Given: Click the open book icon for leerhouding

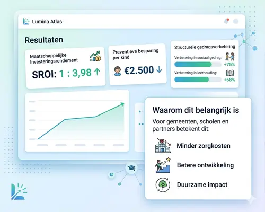Looking at the screenshot, I should coord(230,73).
